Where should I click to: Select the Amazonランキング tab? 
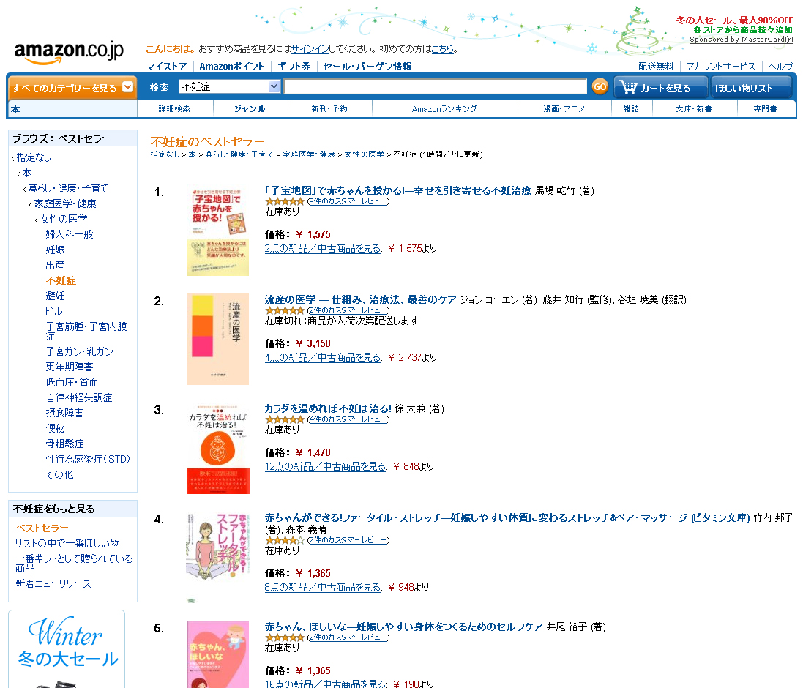(x=444, y=109)
